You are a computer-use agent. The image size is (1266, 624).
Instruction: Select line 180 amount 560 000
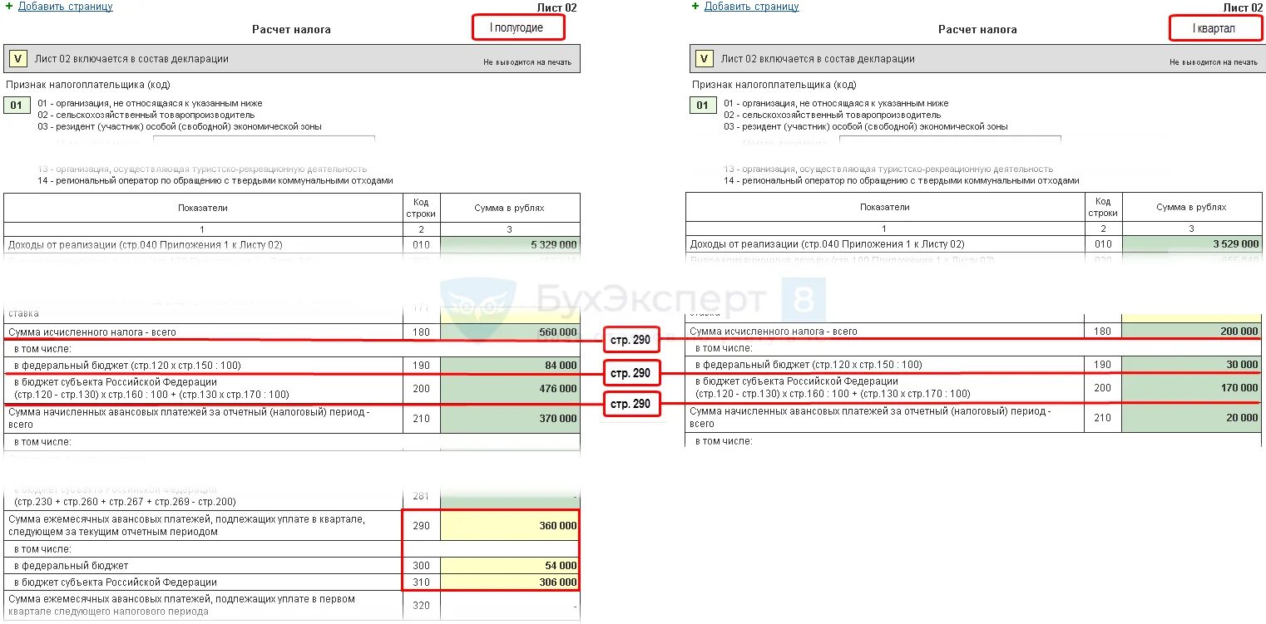510,332
